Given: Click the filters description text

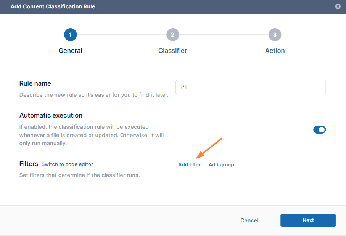Looking at the screenshot, I should pos(79,175).
